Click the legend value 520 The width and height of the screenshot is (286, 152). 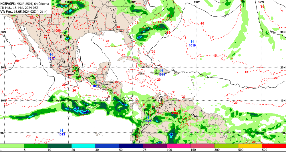265,150
